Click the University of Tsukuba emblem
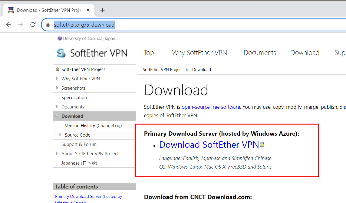This screenshot has height=203, width=346. click(60, 38)
